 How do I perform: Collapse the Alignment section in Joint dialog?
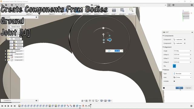coord(163,47)
